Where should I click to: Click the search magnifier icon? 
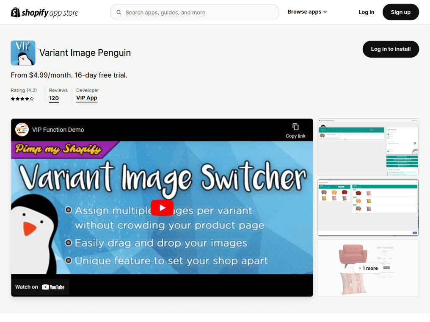(x=119, y=12)
